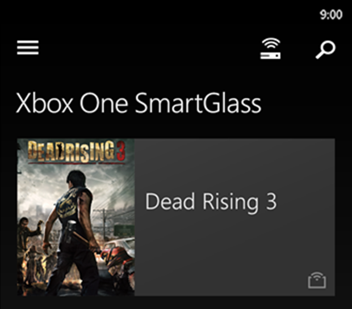Viewport: 352px width, 309px height.
Task: Tap the console connection icon
Action: point(270,48)
